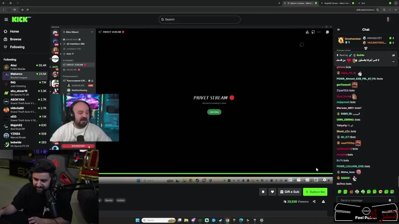Toggle follow heart for channel
399x224 pixels.
click(272, 192)
